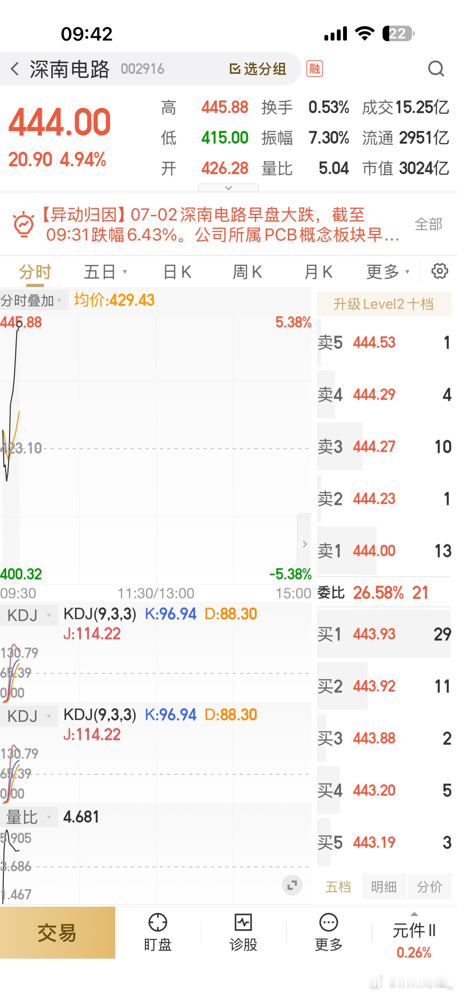This screenshot has height=994, width=457.
Task: Expand chart to fullscreen icon
Action: (292, 885)
